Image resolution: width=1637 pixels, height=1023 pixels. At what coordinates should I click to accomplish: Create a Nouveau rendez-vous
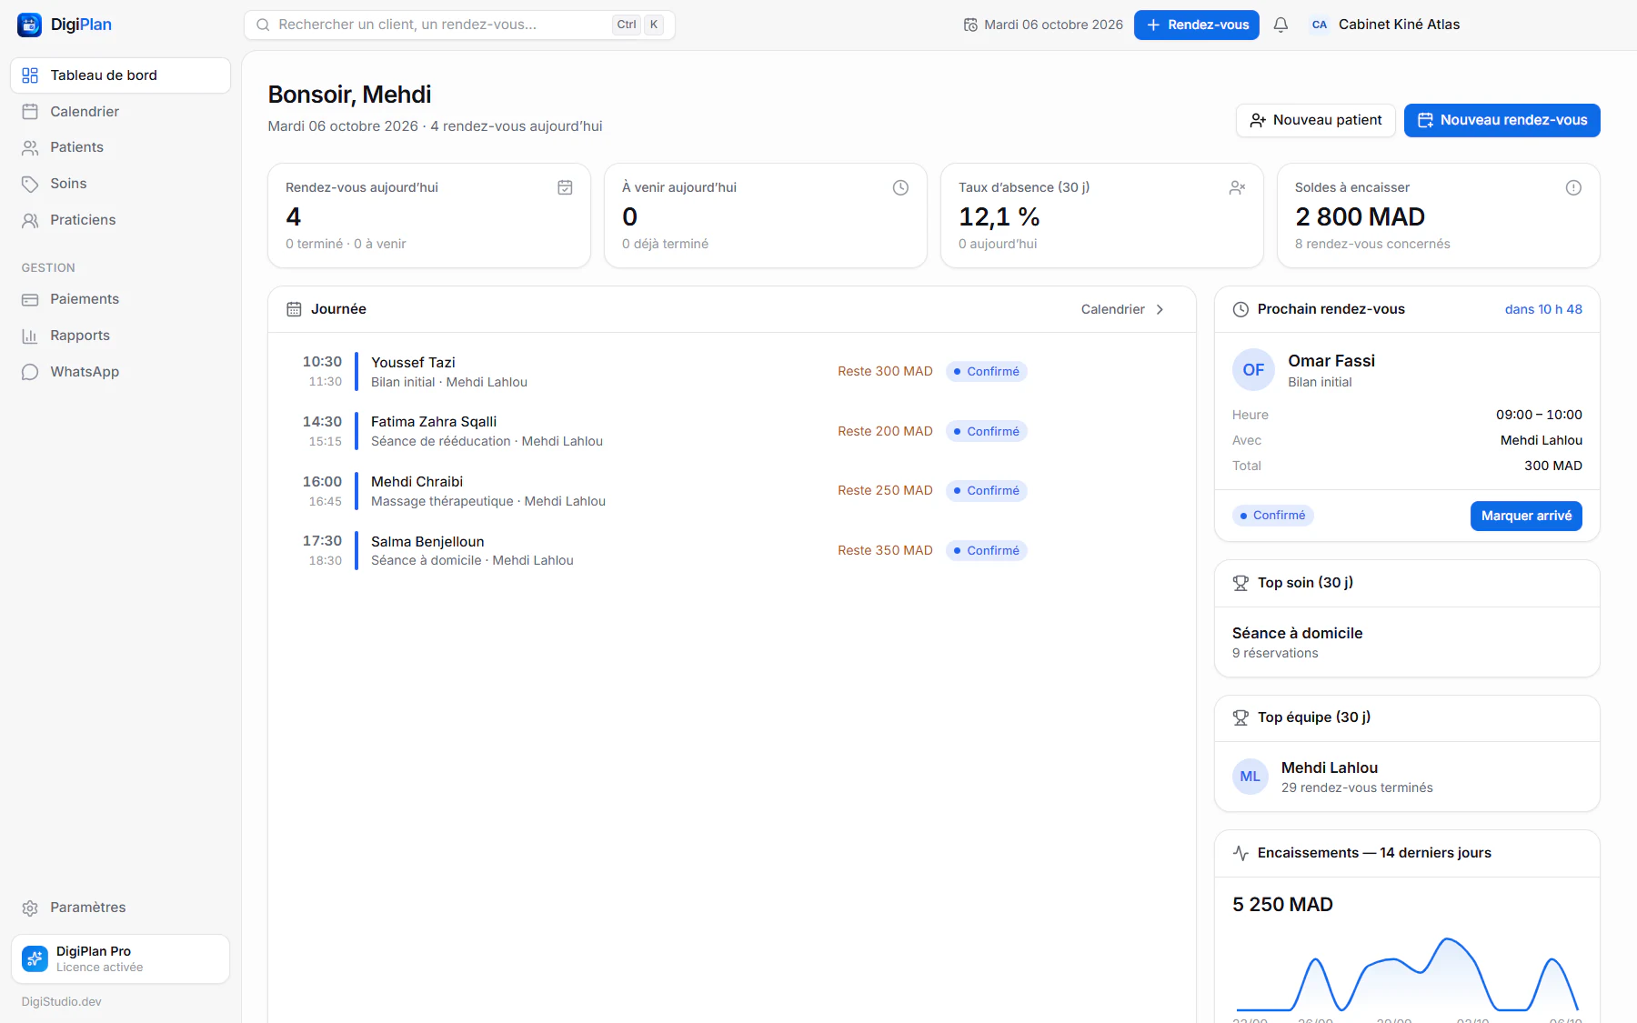pos(1502,120)
